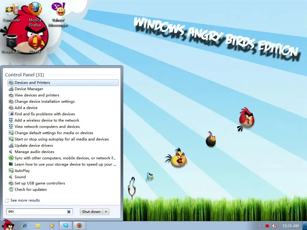Screen dimensions: 307x230
Task: Open Update device drivers
Action: [x=63, y=145]
